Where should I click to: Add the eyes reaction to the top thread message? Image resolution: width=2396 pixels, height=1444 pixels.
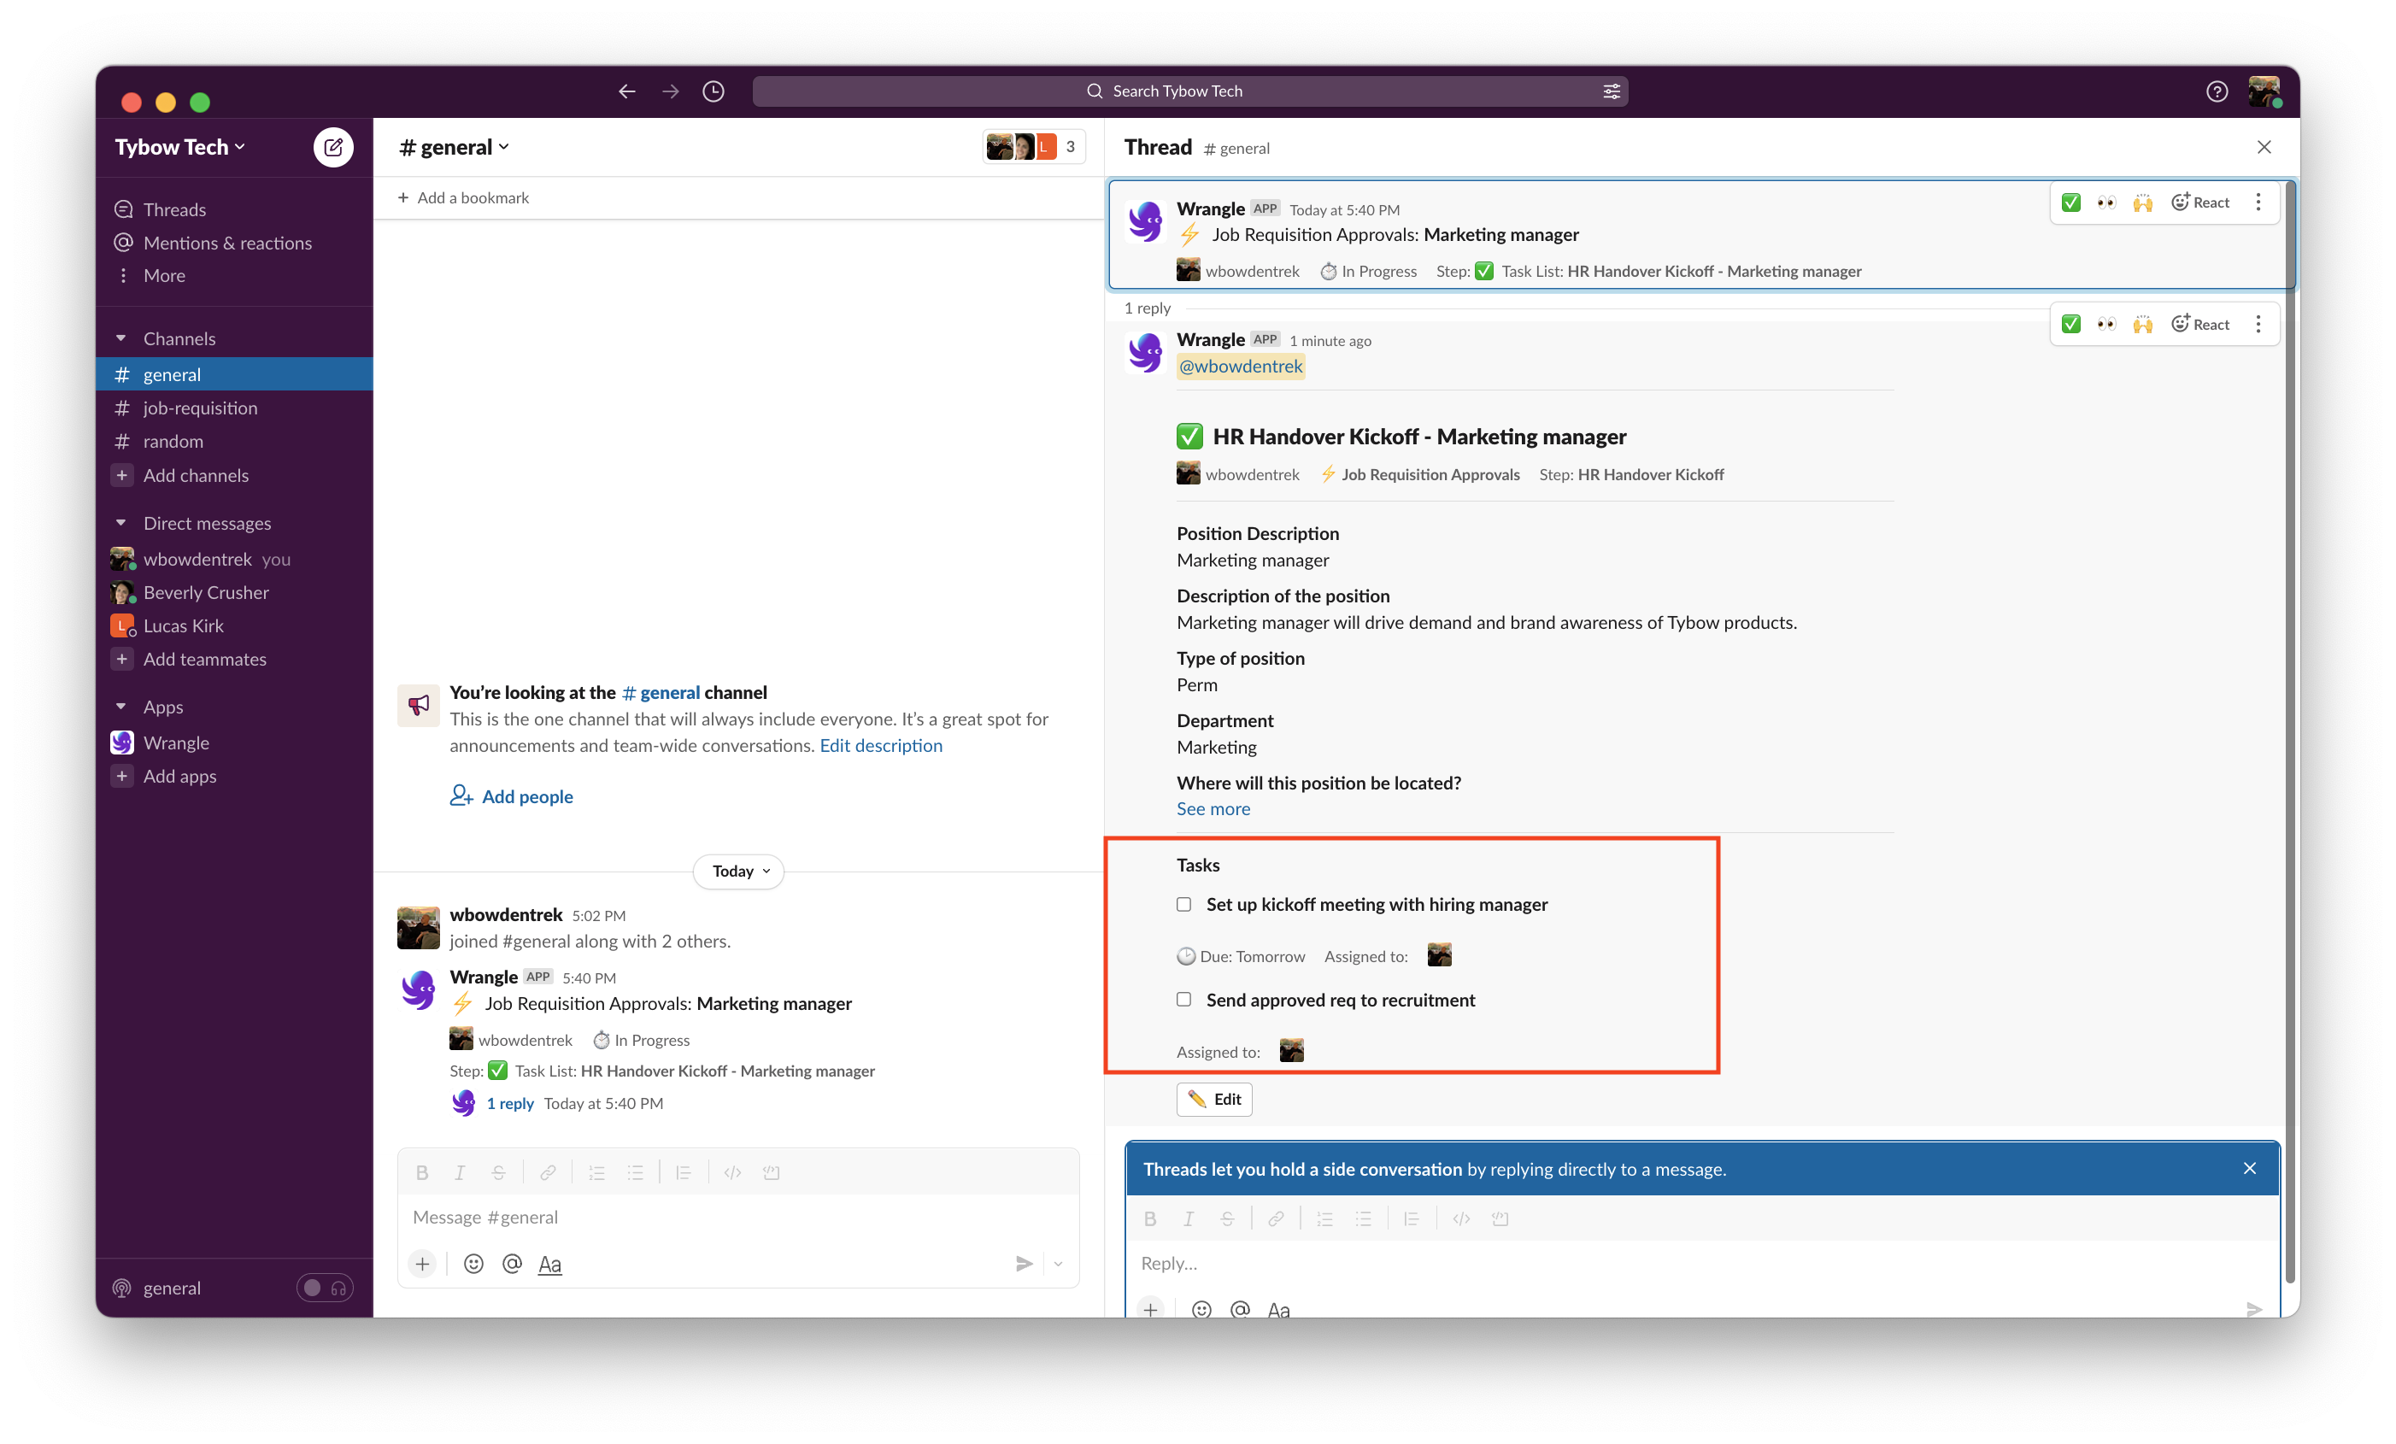point(2106,203)
